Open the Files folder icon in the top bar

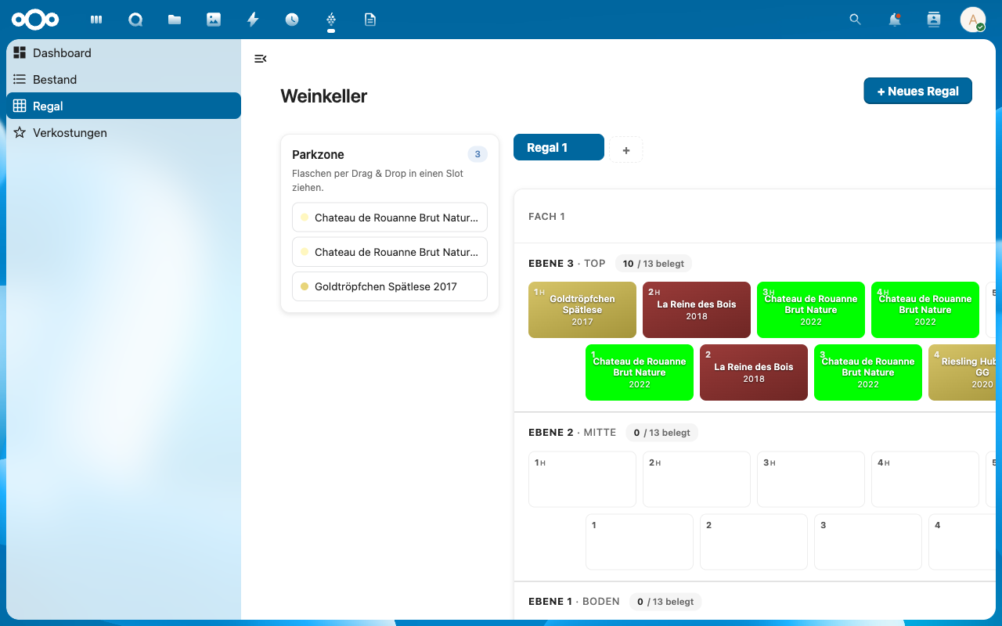click(175, 20)
